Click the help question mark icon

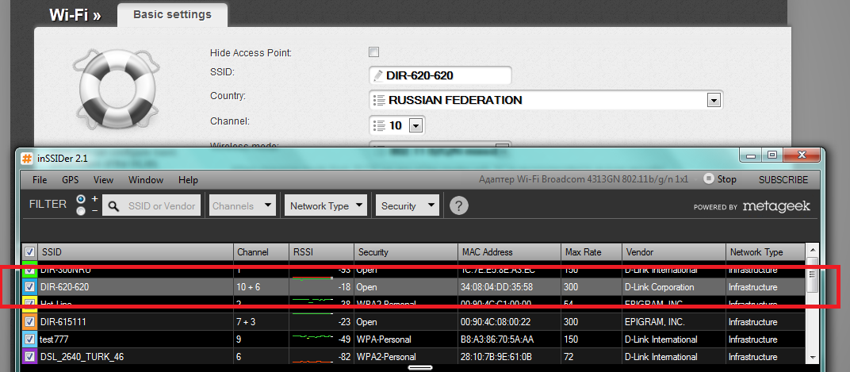click(x=458, y=205)
